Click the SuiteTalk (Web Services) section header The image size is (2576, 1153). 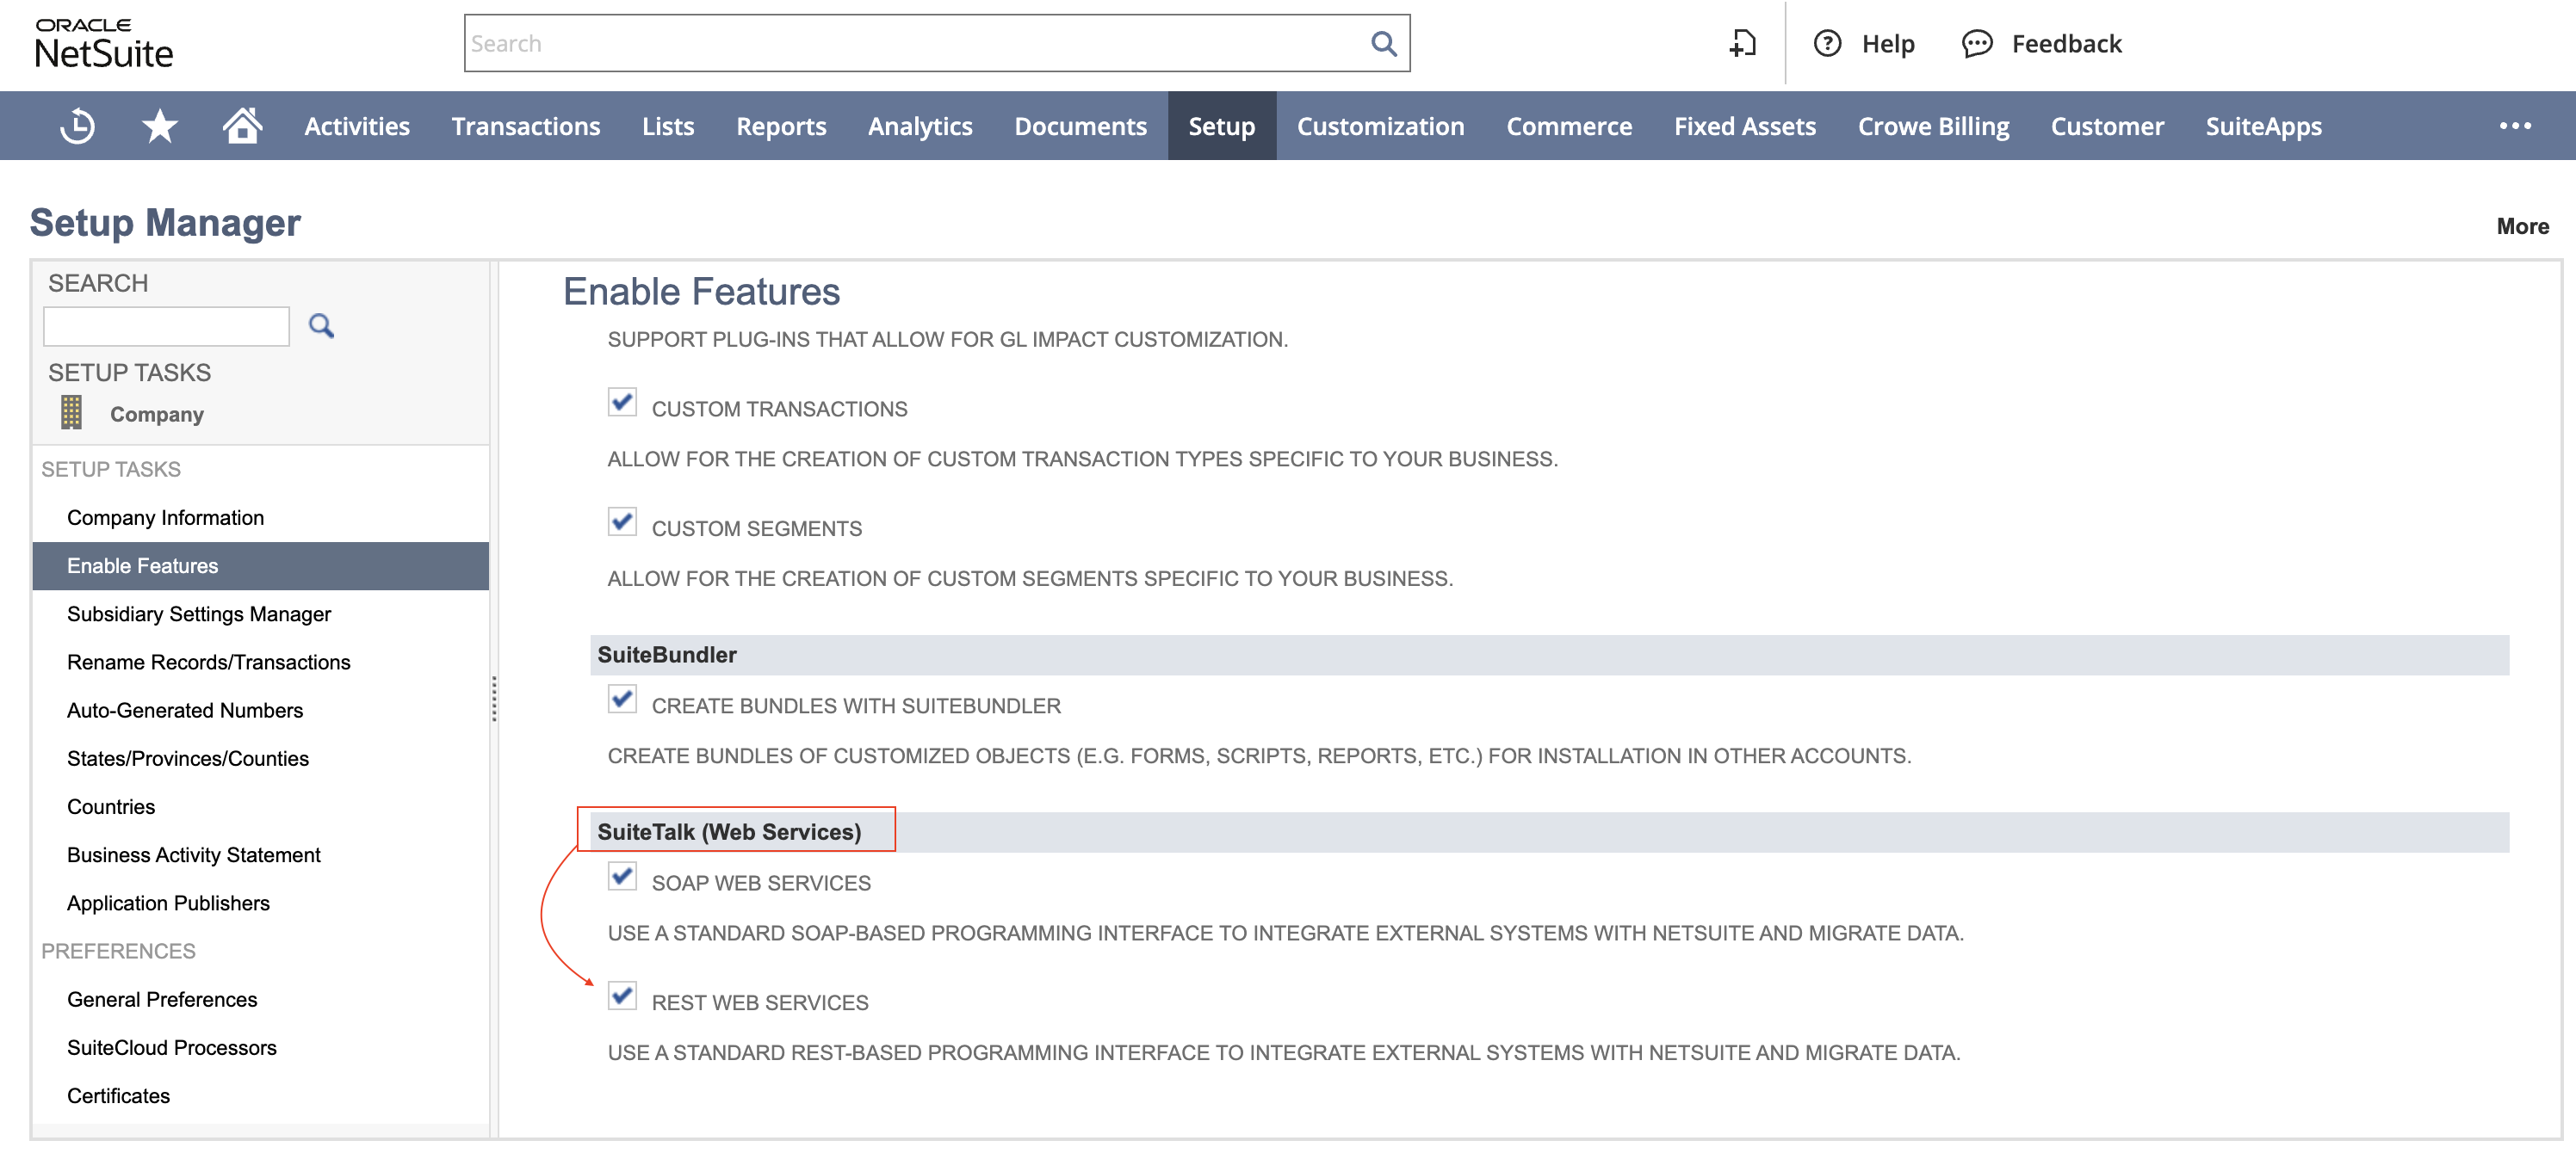coord(1549,831)
